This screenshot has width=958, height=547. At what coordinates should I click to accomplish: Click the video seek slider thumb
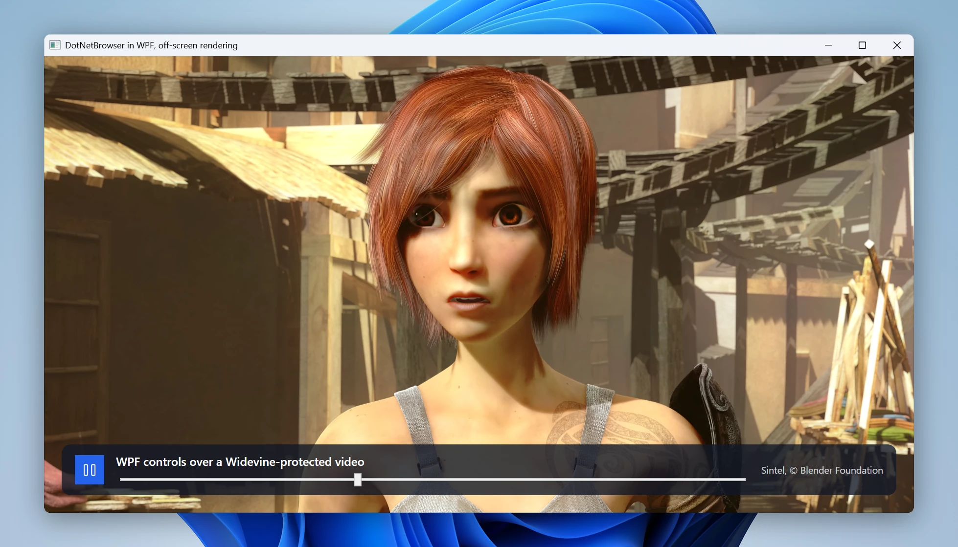pos(358,480)
